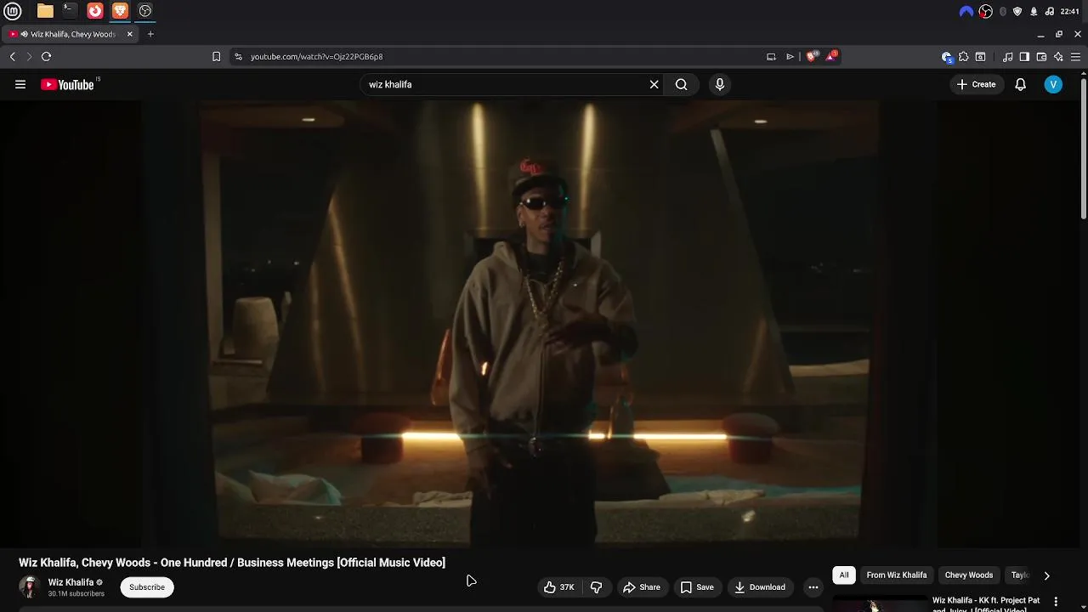Viewport: 1088px width, 612px height.
Task: Start voice search with the microphone
Action: (720, 84)
